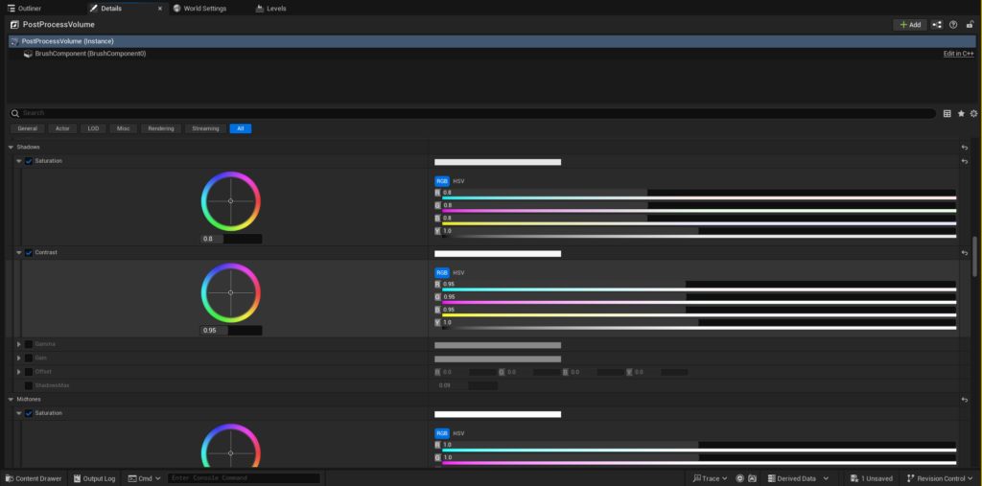The height and width of the screenshot is (486, 982).
Task: Adjust Shadows Saturation R slider 0.8
Action: point(699,193)
